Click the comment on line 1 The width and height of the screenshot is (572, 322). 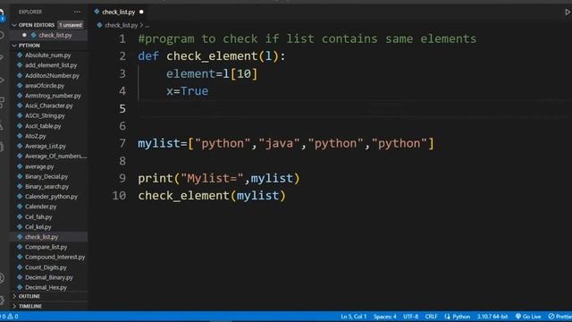(307, 38)
